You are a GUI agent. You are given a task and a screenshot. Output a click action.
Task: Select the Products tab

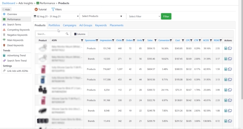point(40,25)
